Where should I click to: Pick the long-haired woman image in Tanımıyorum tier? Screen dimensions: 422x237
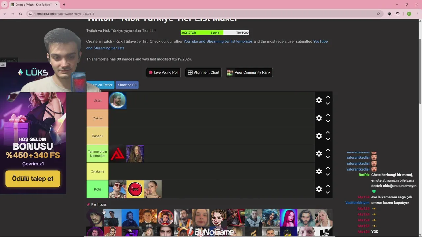(135, 154)
